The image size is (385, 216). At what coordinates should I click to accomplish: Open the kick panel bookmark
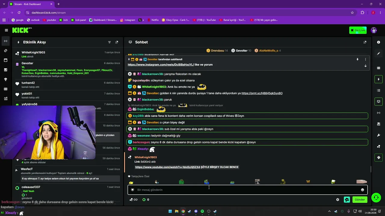79,20
